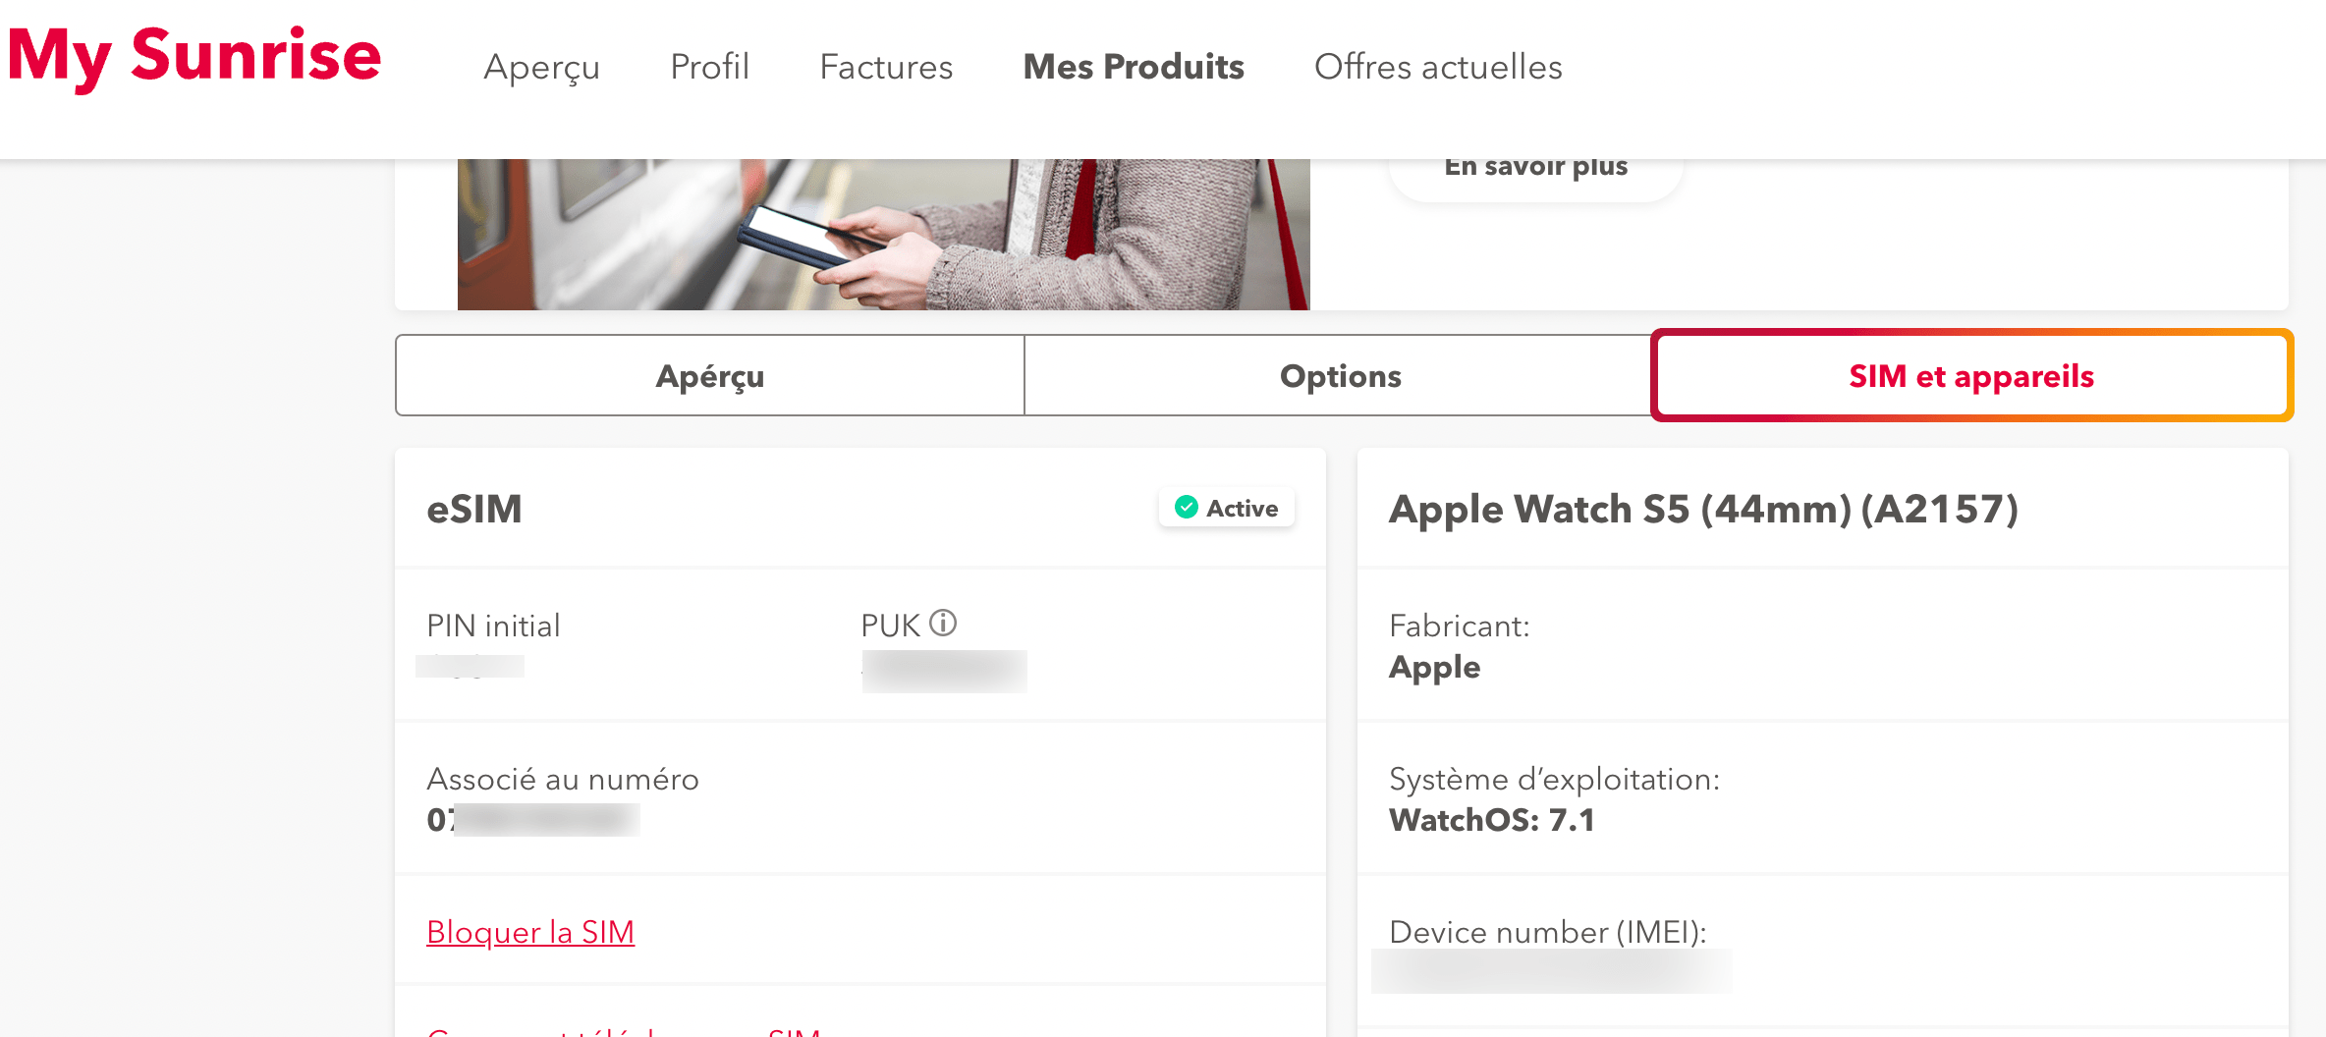The width and height of the screenshot is (2326, 1037).
Task: Click the Active status badge
Action: pos(1226,508)
